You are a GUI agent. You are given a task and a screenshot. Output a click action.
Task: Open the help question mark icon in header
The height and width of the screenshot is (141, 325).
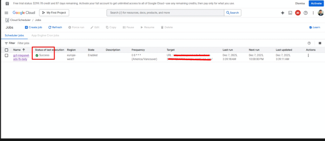point(306,13)
